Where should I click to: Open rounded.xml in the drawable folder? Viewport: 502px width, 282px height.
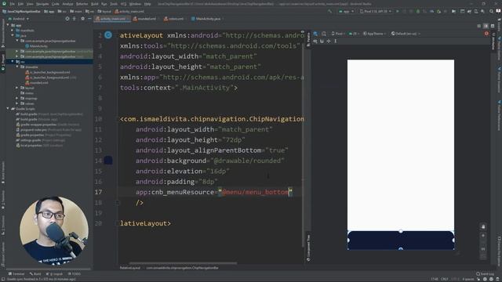37,82
